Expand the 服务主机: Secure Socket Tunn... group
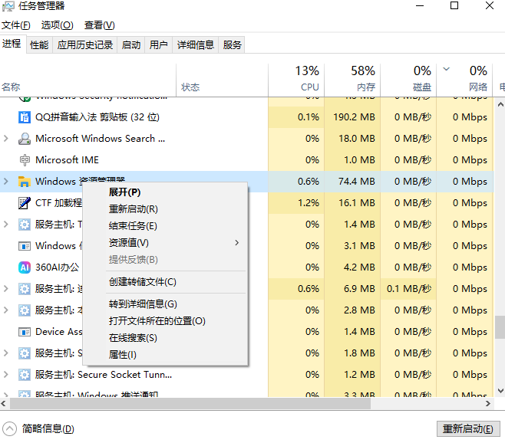The width and height of the screenshot is (505, 443). tap(6, 375)
